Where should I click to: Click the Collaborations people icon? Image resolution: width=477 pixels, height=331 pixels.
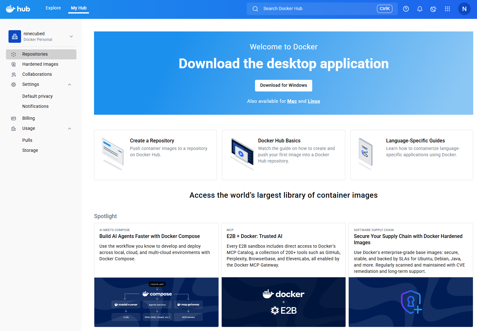point(14,74)
